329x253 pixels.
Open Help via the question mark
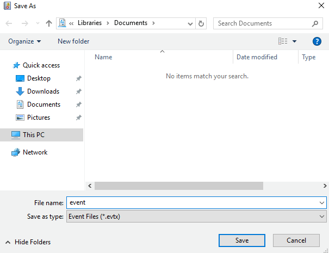coord(317,41)
